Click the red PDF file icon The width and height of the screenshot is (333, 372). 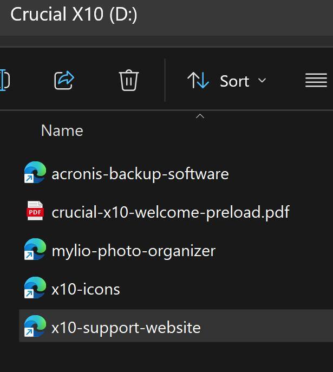(35, 212)
